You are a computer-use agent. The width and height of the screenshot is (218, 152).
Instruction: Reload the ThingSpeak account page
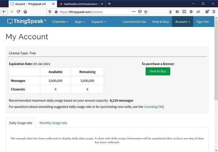click(x=18, y=12)
